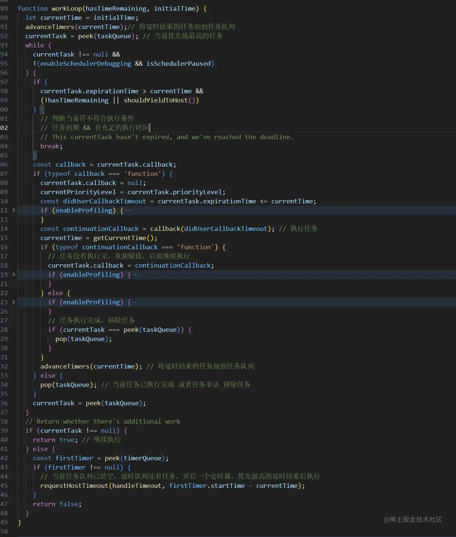Expand the folded block at line 19

[x=14, y=275]
